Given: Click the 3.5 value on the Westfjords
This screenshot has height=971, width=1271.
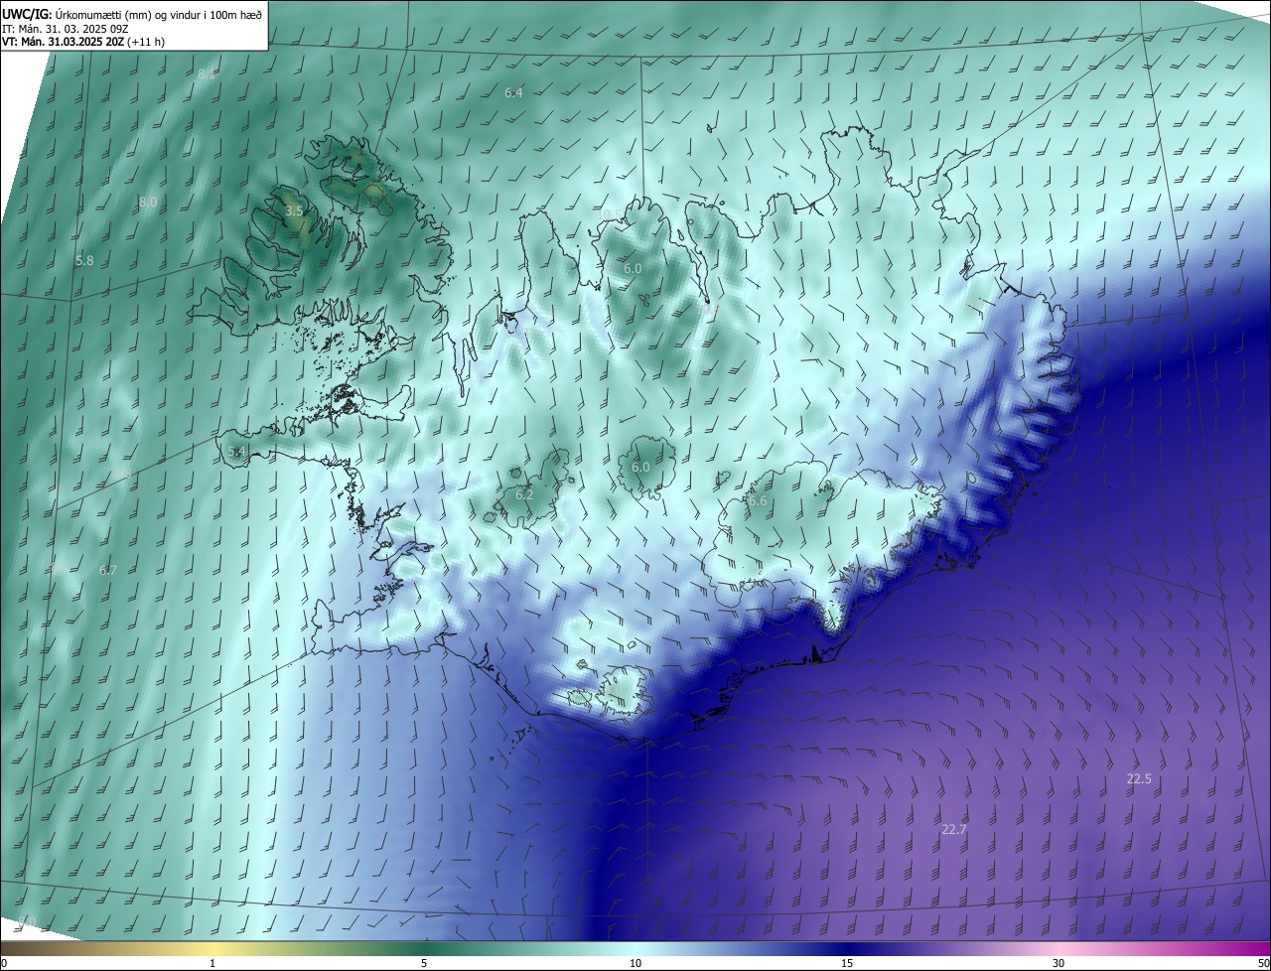Looking at the screenshot, I should (x=294, y=211).
